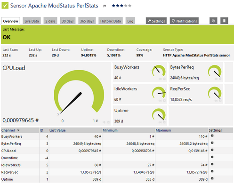Viewport: 234px width, 184px height.
Task: Click the BusyWorkers channel name in table
Action: tap(12, 136)
